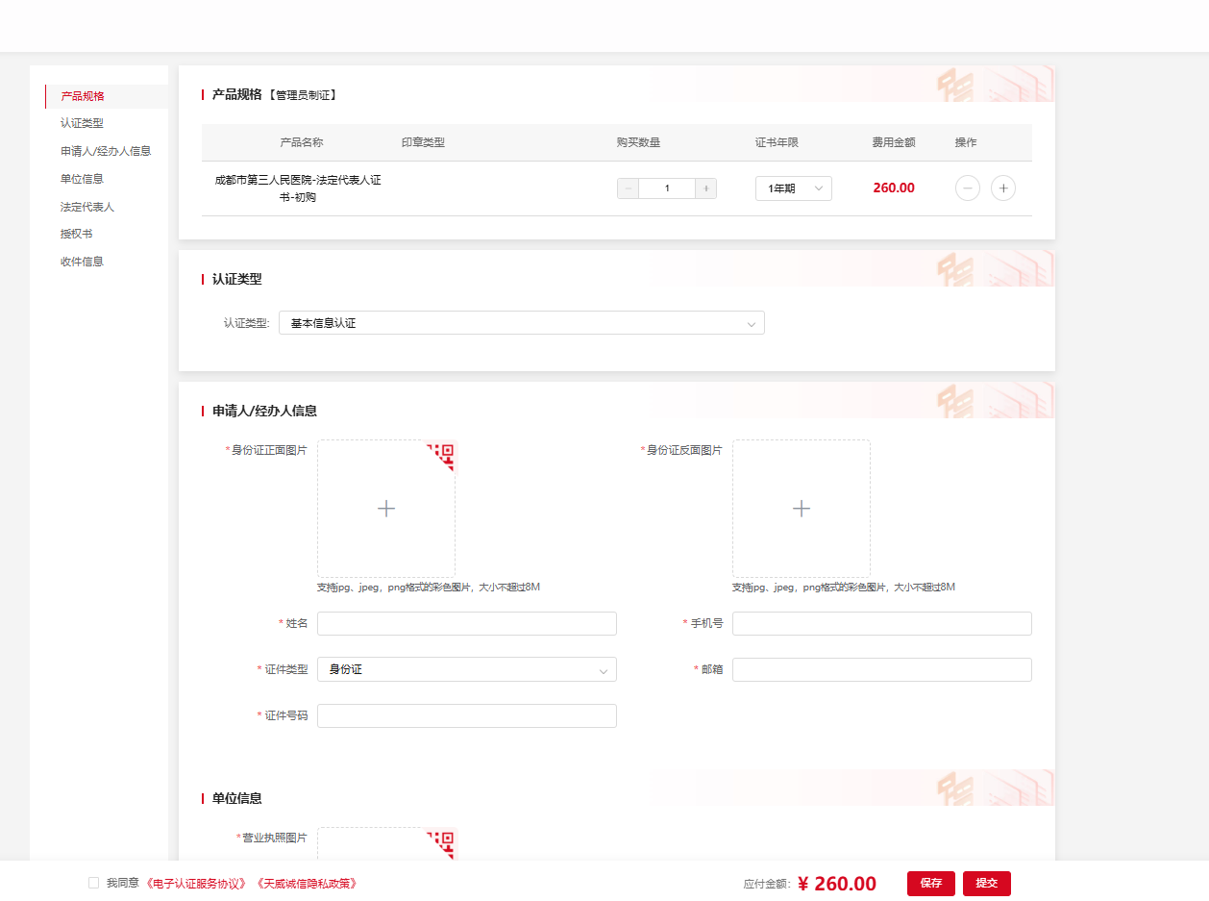This screenshot has height=901, width=1209.
Task: Decrease the purchase quantity with the minus stepper
Action: (x=629, y=188)
